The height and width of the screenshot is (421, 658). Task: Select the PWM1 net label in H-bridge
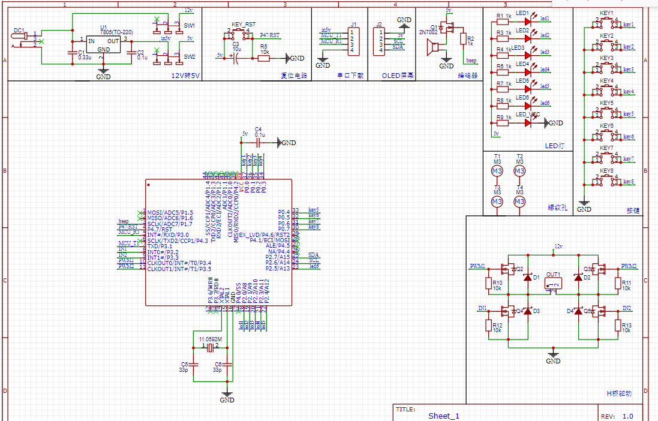(x=477, y=266)
